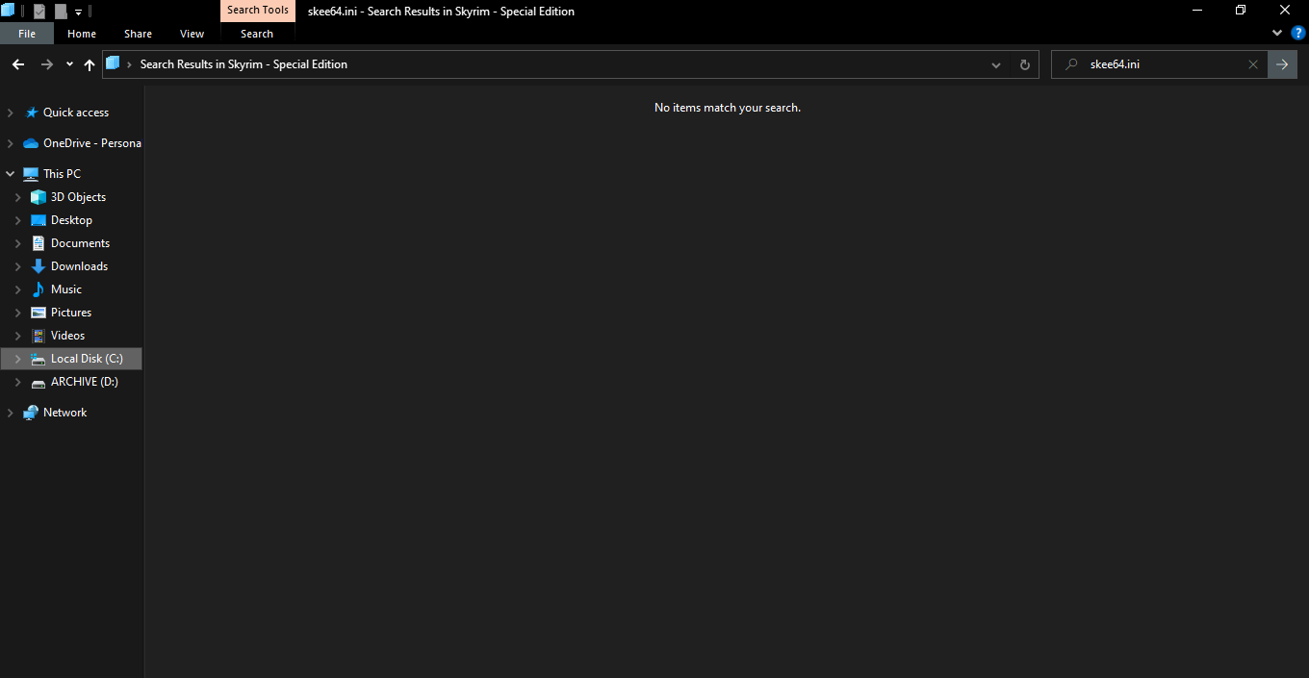Switch to the Home ribbon tab
Viewport: 1309px width, 678px height.
[82, 34]
